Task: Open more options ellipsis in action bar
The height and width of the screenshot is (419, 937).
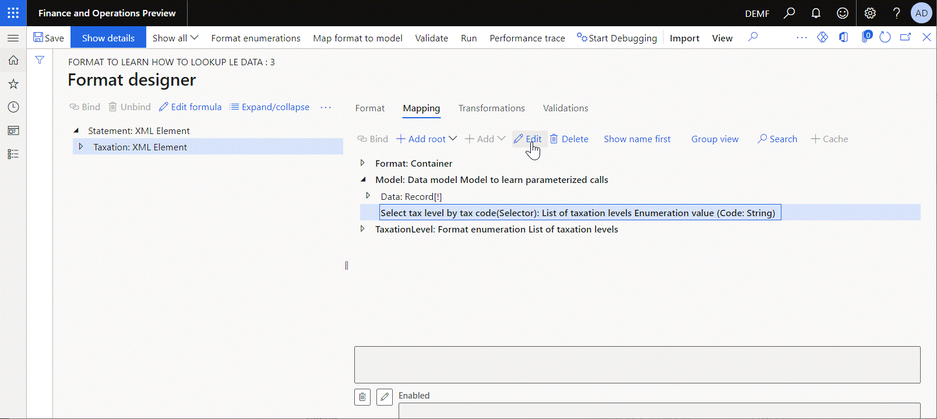Action: [802, 37]
